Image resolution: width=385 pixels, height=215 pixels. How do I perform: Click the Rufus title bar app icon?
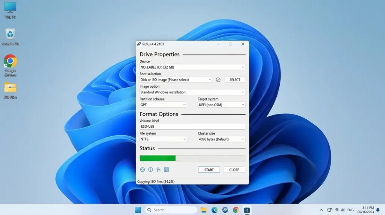pyautogui.click(x=139, y=44)
